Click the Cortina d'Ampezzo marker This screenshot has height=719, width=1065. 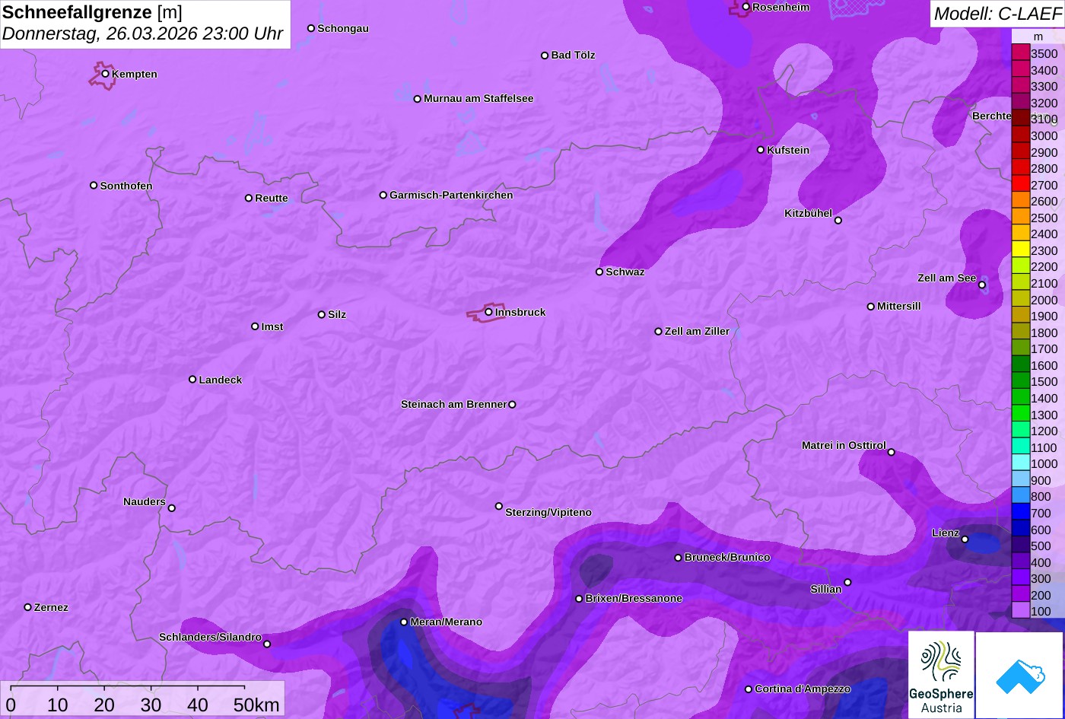coord(749,689)
